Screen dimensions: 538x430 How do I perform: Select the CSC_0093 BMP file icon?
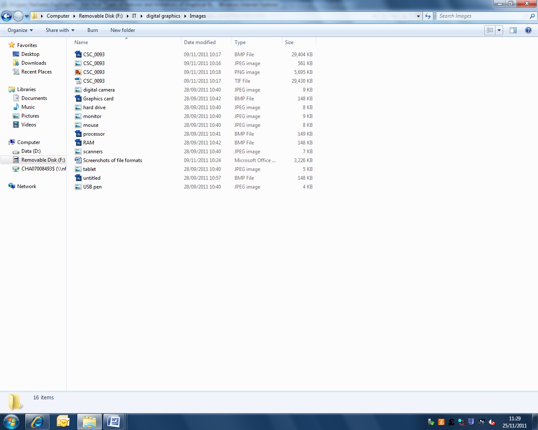point(78,55)
